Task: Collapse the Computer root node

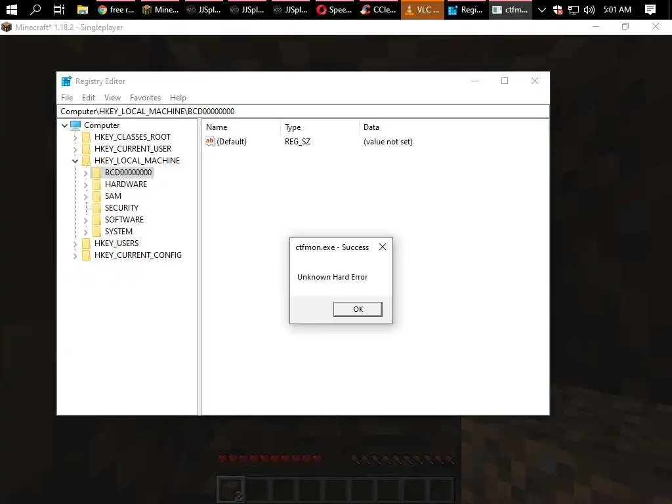Action: point(65,125)
